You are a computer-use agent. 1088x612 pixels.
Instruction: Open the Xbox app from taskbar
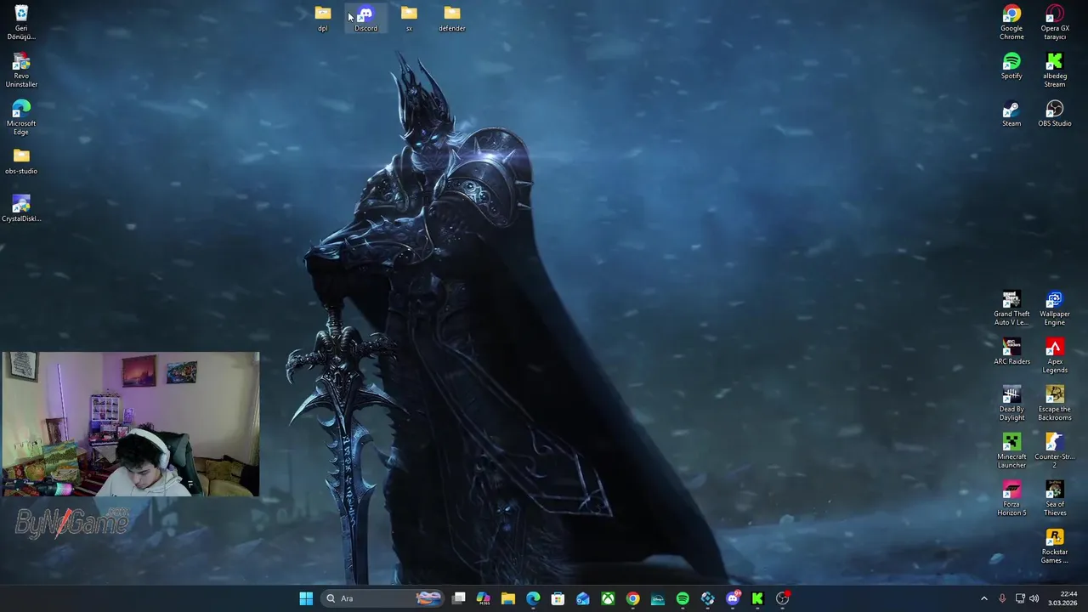click(608, 598)
